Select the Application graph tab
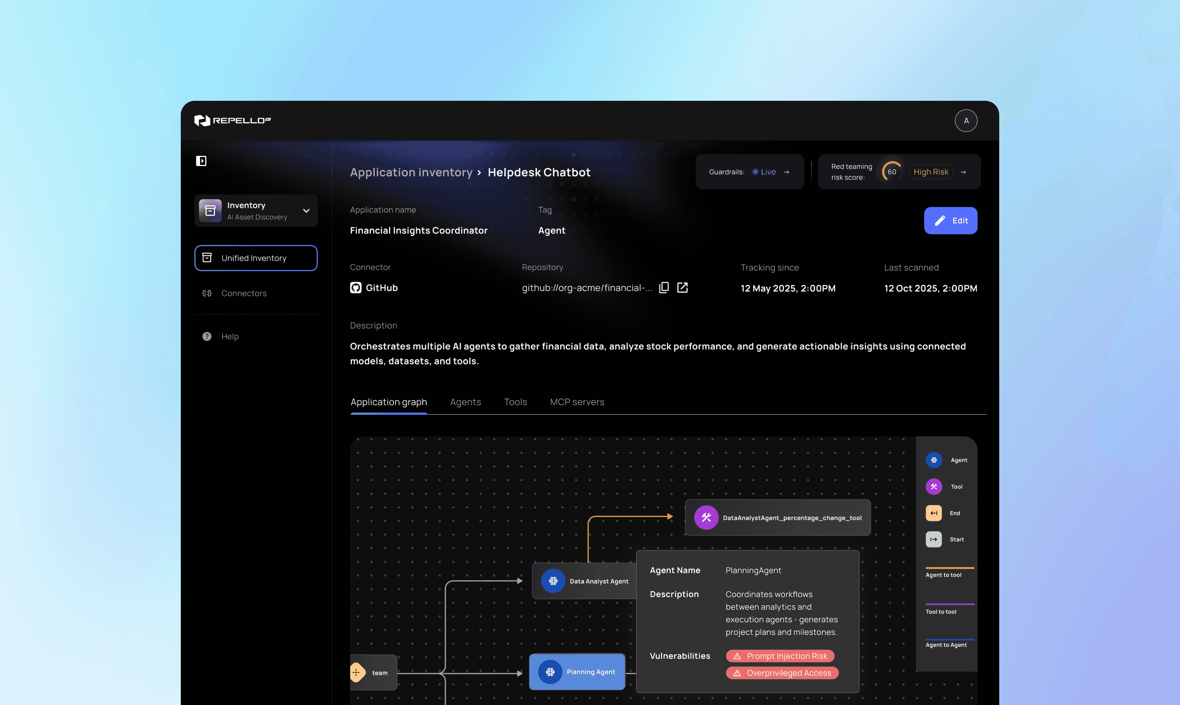 pos(389,402)
